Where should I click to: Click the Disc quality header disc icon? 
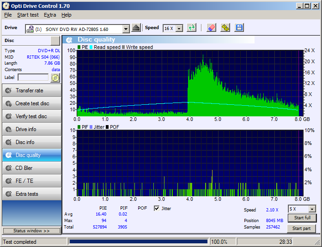click(69, 40)
